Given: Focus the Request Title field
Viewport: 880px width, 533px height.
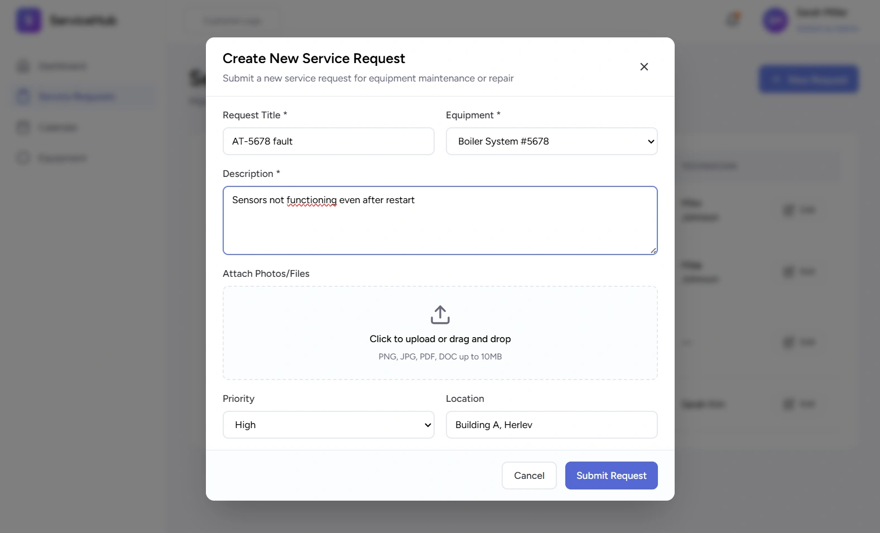Looking at the screenshot, I should coord(328,141).
